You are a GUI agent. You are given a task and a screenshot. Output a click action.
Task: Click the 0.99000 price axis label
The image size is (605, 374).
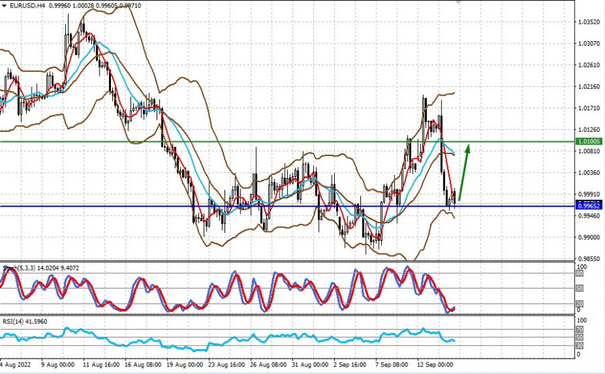pyautogui.click(x=589, y=237)
